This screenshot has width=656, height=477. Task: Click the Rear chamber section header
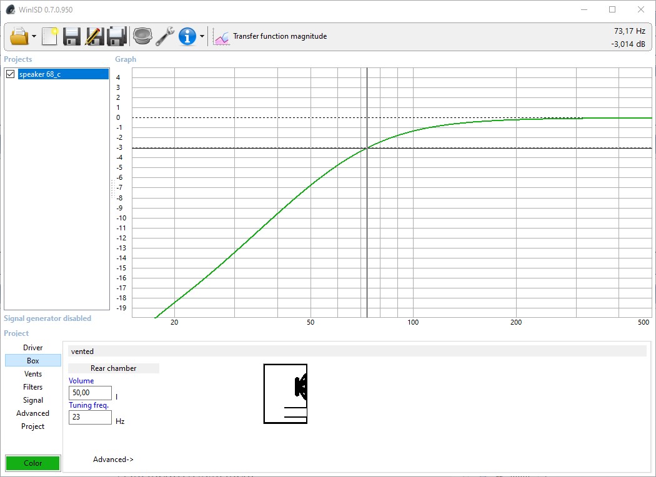point(113,368)
